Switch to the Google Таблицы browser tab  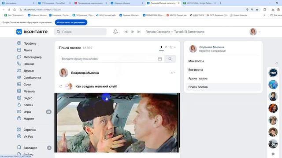point(200,3)
